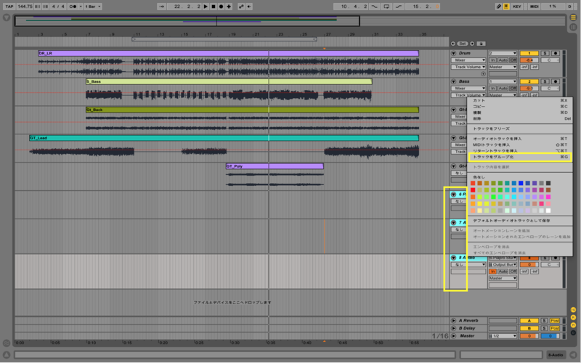Solo the Drum track
The image size is (581, 363).
(545, 53)
